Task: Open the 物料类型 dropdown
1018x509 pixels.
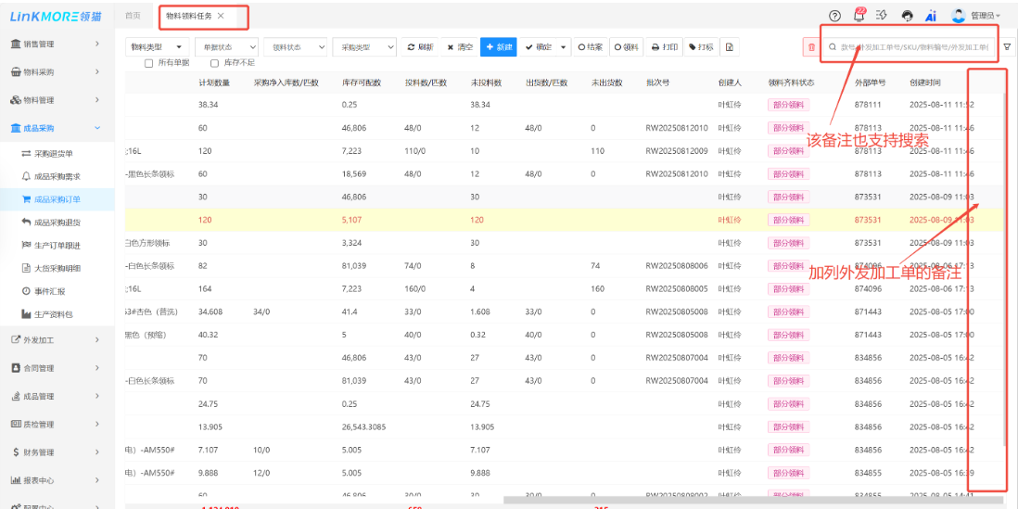Action: [156, 47]
